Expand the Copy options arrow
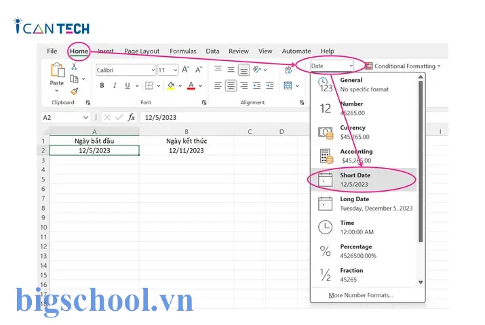485x325 pixels. (x=83, y=79)
